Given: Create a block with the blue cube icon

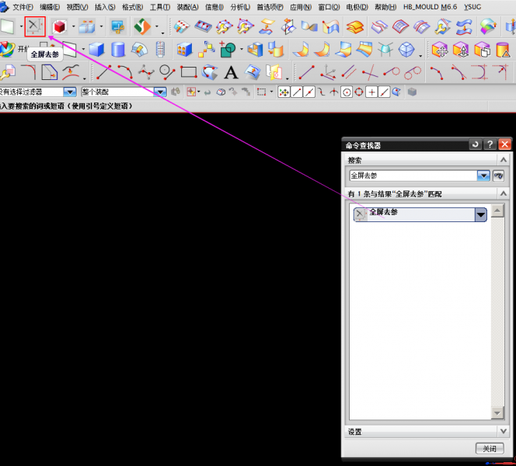Looking at the screenshot, I should click(96, 50).
